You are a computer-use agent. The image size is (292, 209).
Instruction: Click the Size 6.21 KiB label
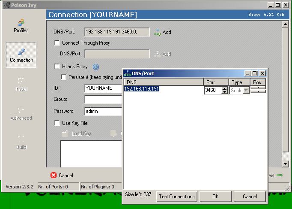point(266,14)
